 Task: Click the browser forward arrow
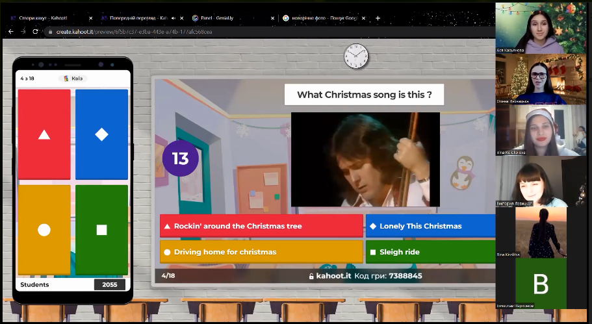coord(23,32)
